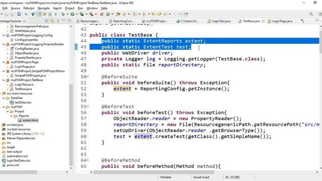Toggle Block Selection mode icon
The width and height of the screenshot is (322, 181).
[x=50, y=14]
